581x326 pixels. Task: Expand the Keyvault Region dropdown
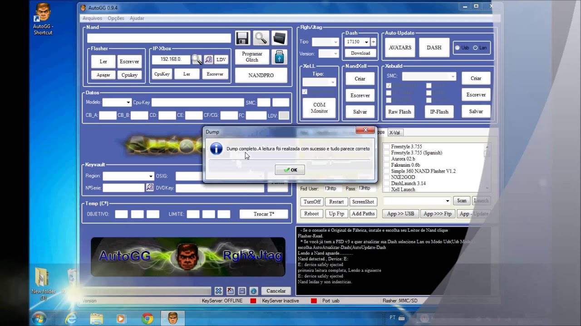coord(151,176)
